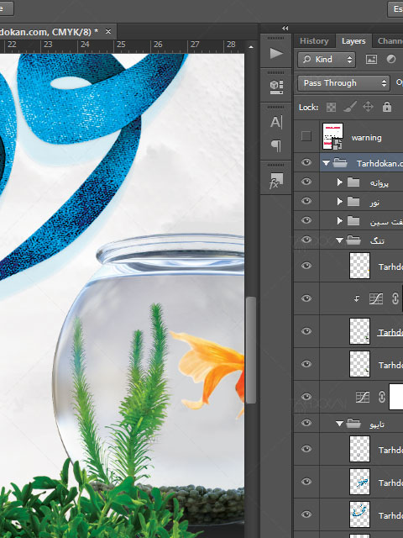Viewport: 403px width, 538px height.
Task: Lock transparent pixels icon
Action: [331, 108]
